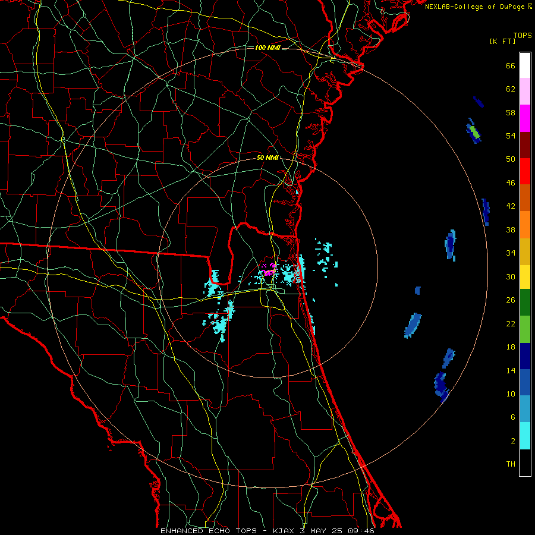The height and width of the screenshot is (535, 535).
Task: Click the light green legend swatch
Action: (x=525, y=329)
